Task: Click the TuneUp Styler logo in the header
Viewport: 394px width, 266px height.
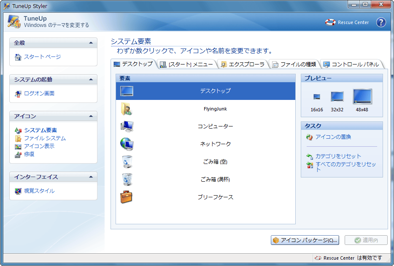Action: point(14,21)
